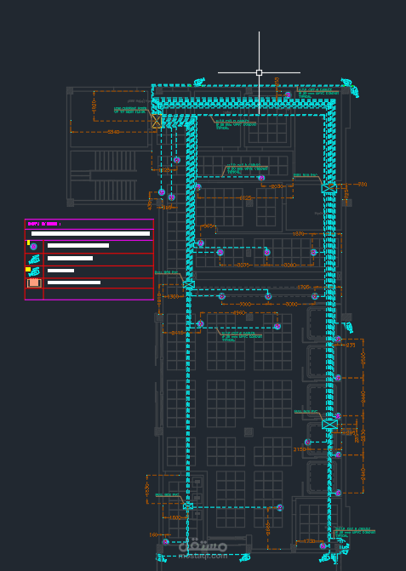This screenshot has width=406, height=571.
Task: Click the magenta legend title text
Action: tap(44, 224)
